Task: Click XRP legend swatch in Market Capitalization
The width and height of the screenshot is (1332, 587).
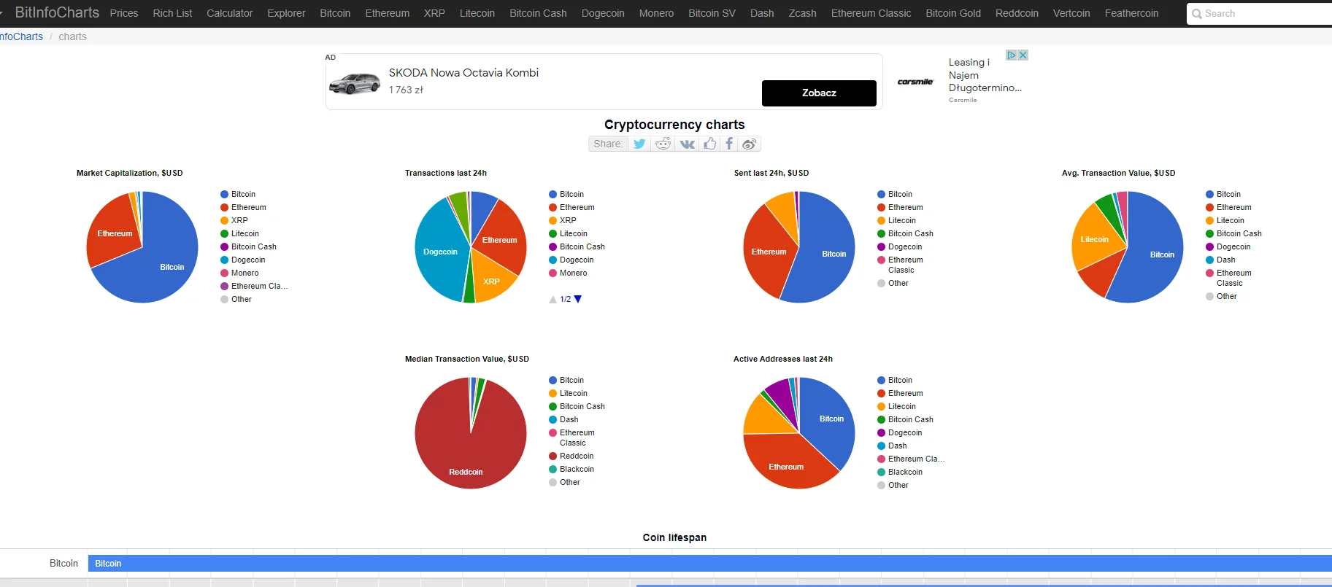Action: [x=225, y=221]
